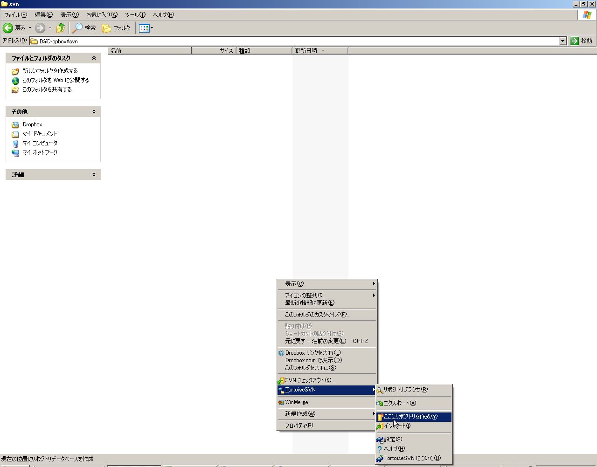Select TortoiseSVN context menu item
The width and height of the screenshot is (597, 467).
[x=327, y=390]
